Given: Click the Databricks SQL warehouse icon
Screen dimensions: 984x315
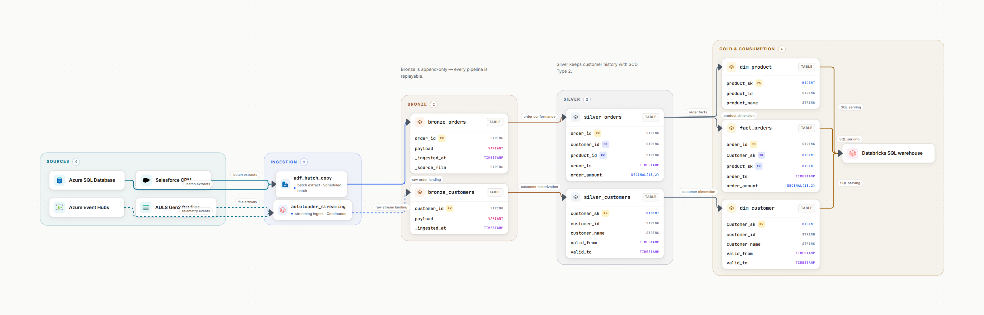Looking at the screenshot, I should [x=853, y=153].
